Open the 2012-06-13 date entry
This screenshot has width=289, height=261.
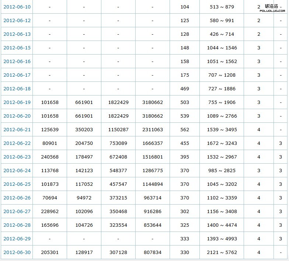point(17,34)
